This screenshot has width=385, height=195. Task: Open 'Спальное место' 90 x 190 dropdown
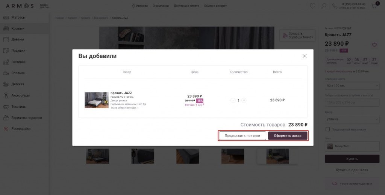352,86
